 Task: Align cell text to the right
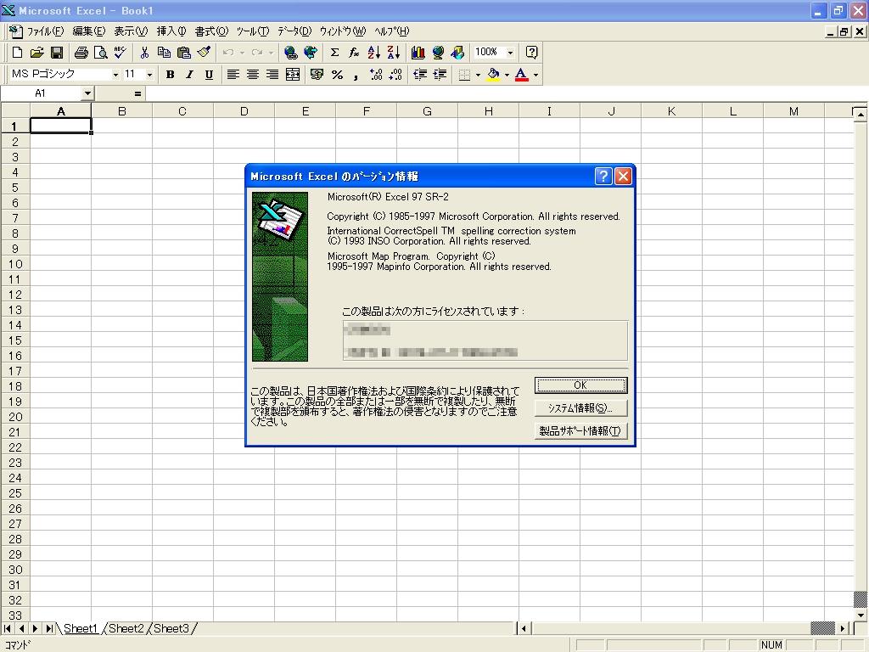tap(272, 75)
